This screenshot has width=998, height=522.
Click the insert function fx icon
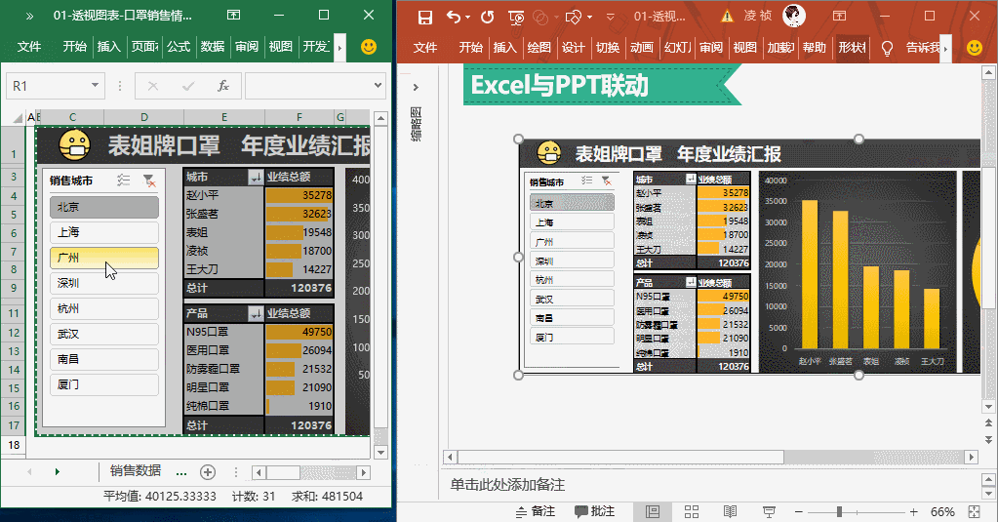[x=222, y=86]
